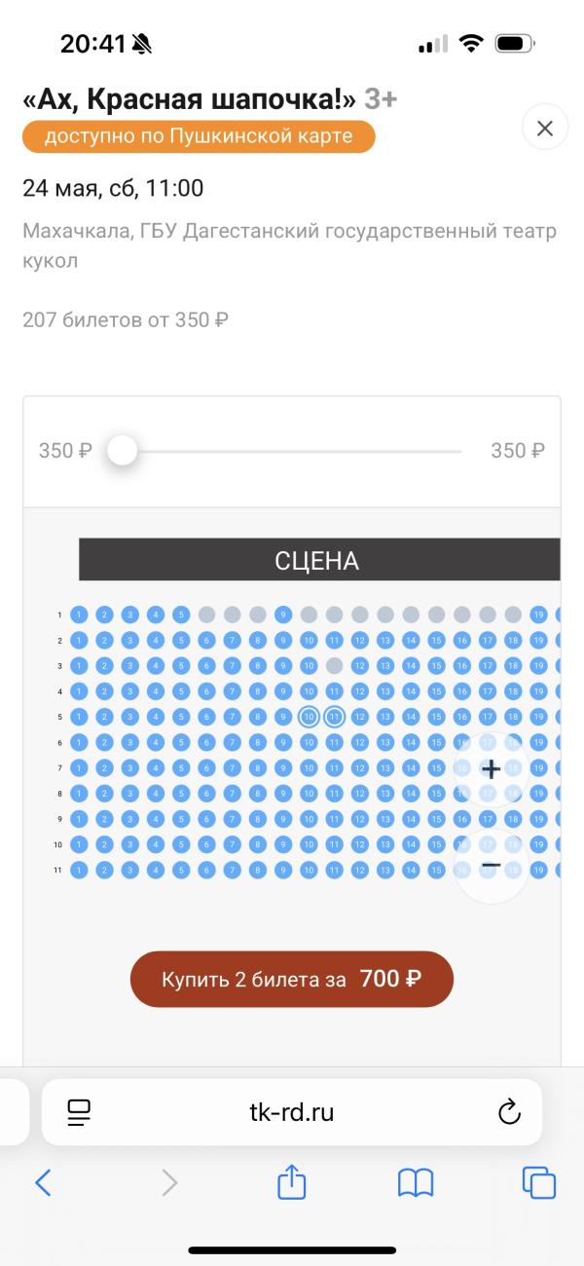Open Safari bookmarks icon
The height and width of the screenshot is (1266, 584).
[x=416, y=1183]
